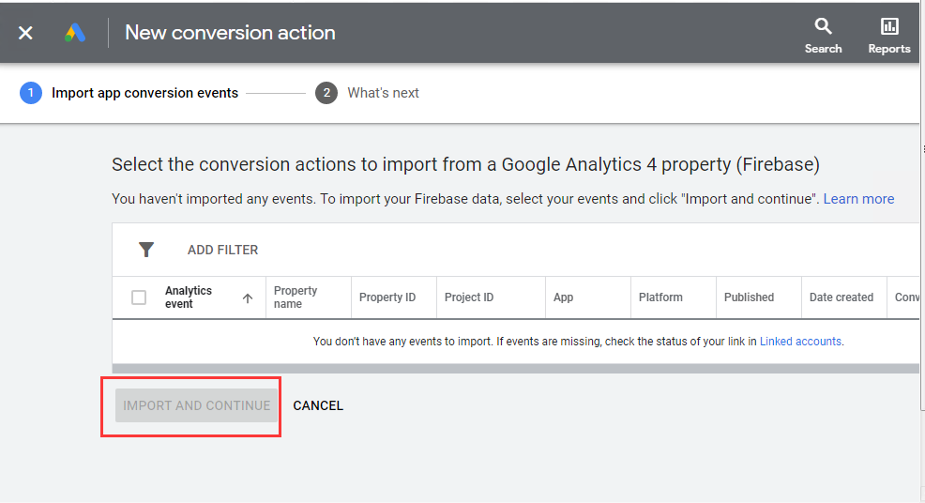Click the CANCEL button
This screenshot has width=925, height=503.
[x=318, y=405]
